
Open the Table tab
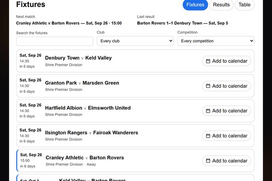(x=244, y=5)
